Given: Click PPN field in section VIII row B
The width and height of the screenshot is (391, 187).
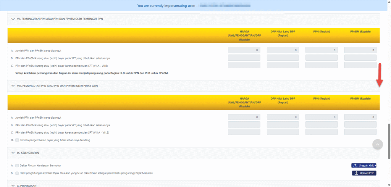Looking at the screenshot, I should pos(322,125).
